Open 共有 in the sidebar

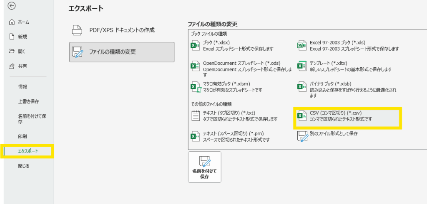coord(23,66)
